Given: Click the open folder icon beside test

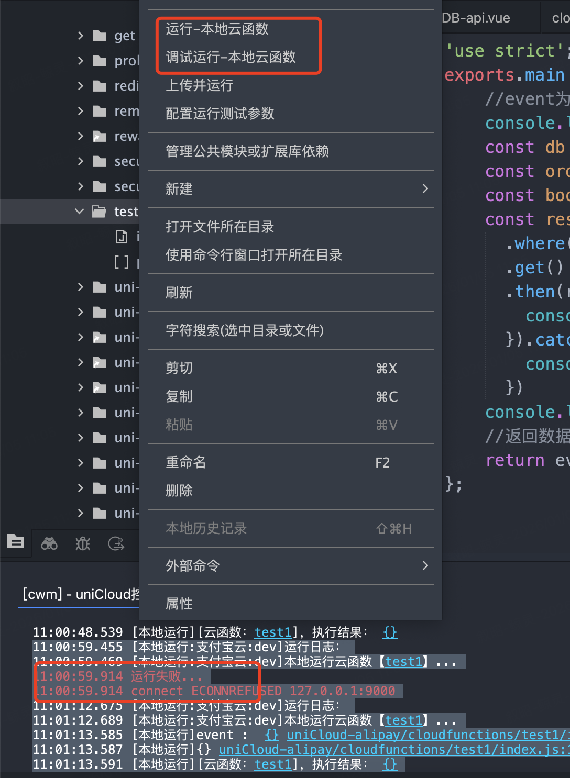Looking at the screenshot, I should 99,212.
